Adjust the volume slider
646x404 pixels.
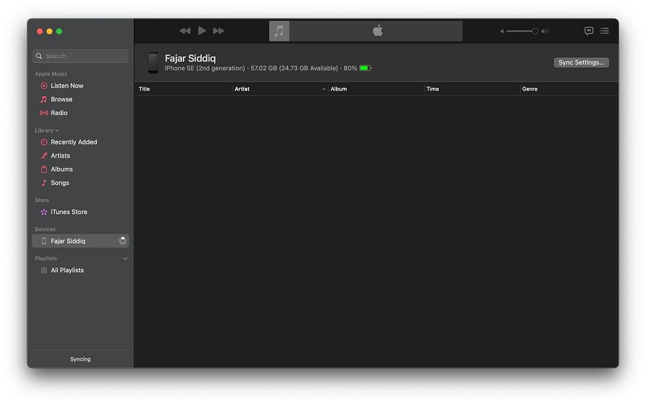point(522,31)
